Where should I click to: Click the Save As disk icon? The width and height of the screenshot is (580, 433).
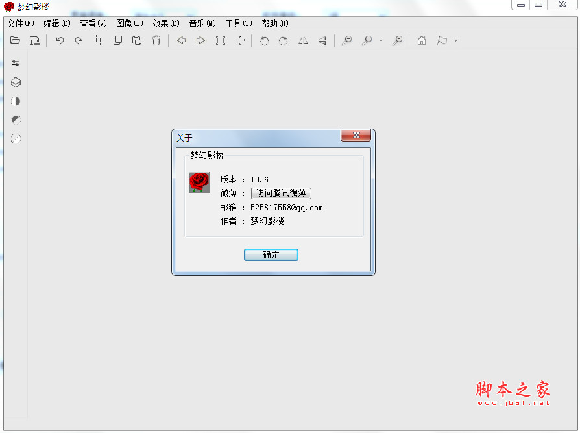(x=34, y=40)
